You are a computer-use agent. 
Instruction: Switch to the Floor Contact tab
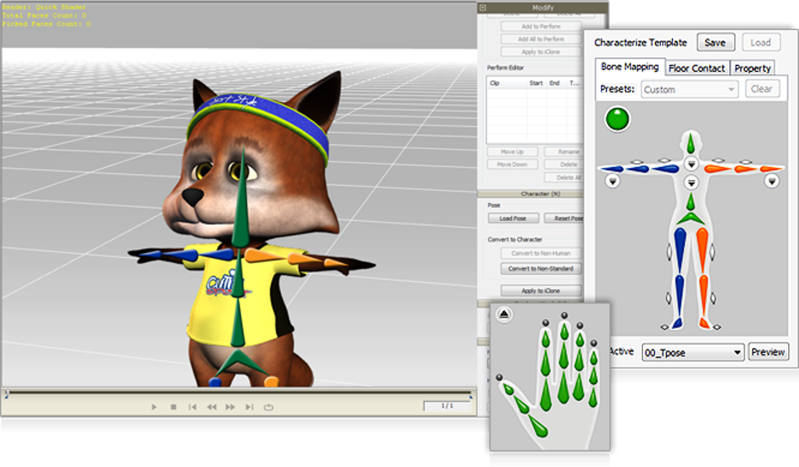tap(696, 68)
